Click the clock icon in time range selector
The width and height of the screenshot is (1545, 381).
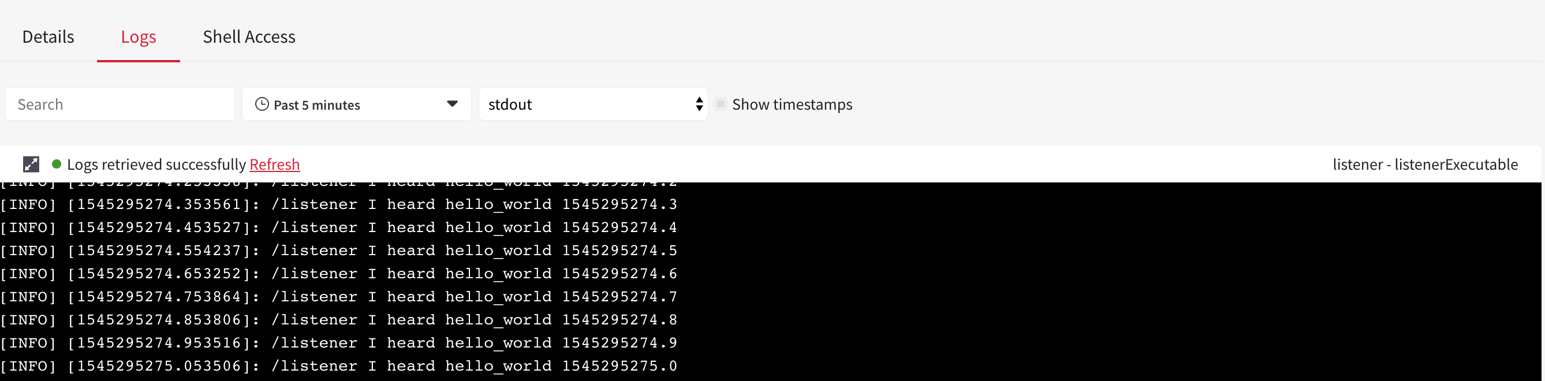tap(262, 104)
